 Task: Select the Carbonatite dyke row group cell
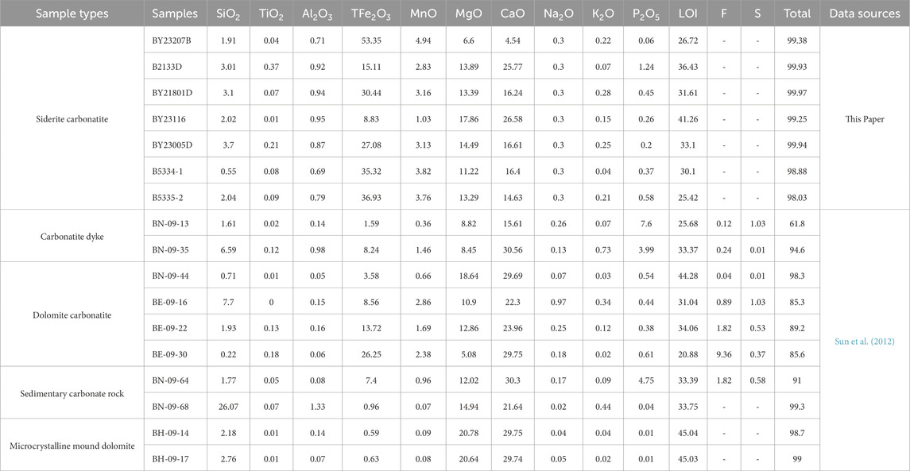coord(72,236)
